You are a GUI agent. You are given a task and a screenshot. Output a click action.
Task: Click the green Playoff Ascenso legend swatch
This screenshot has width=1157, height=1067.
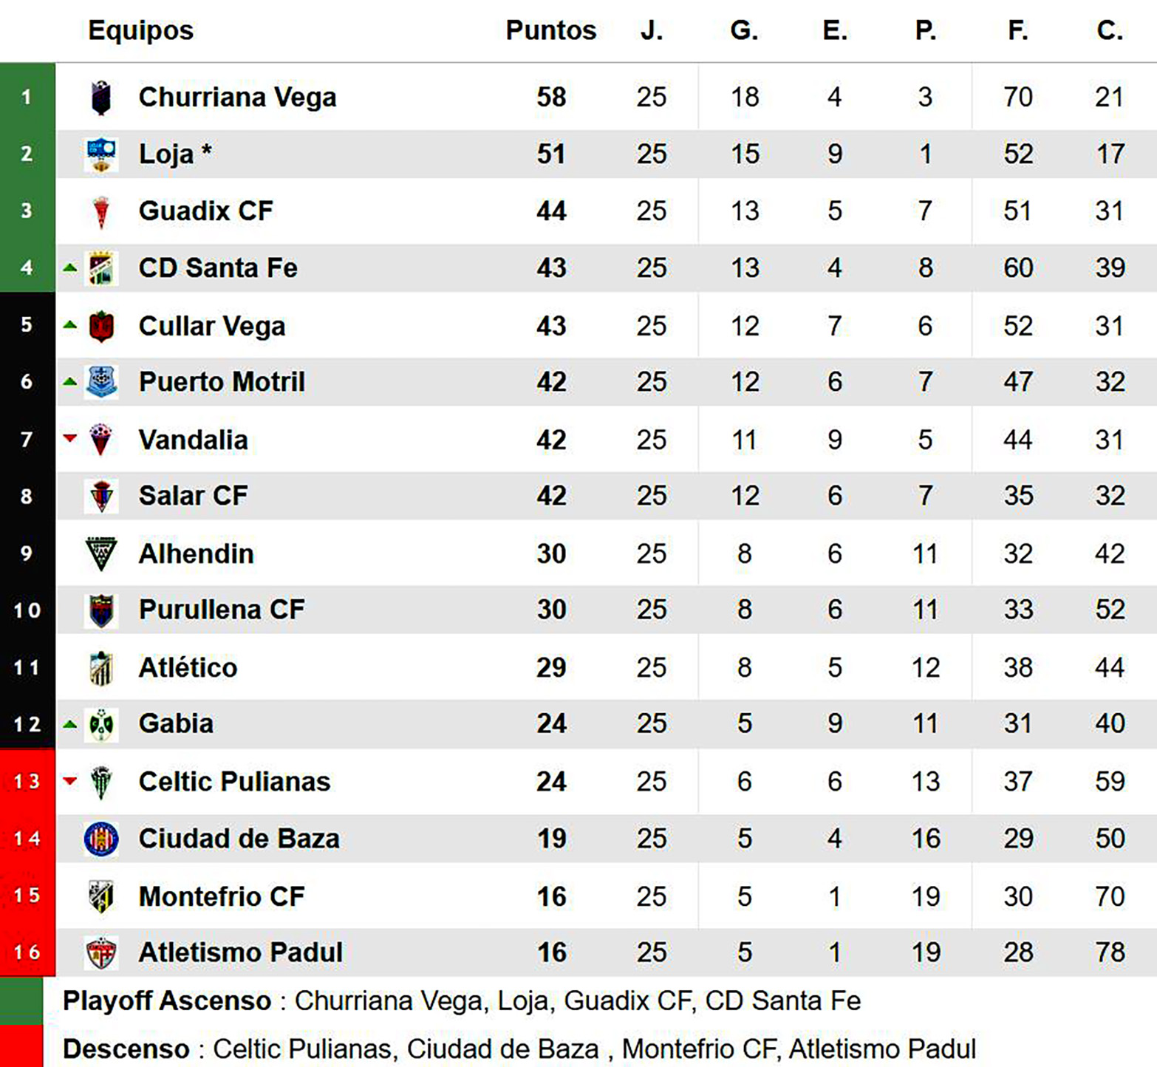tap(21, 1000)
